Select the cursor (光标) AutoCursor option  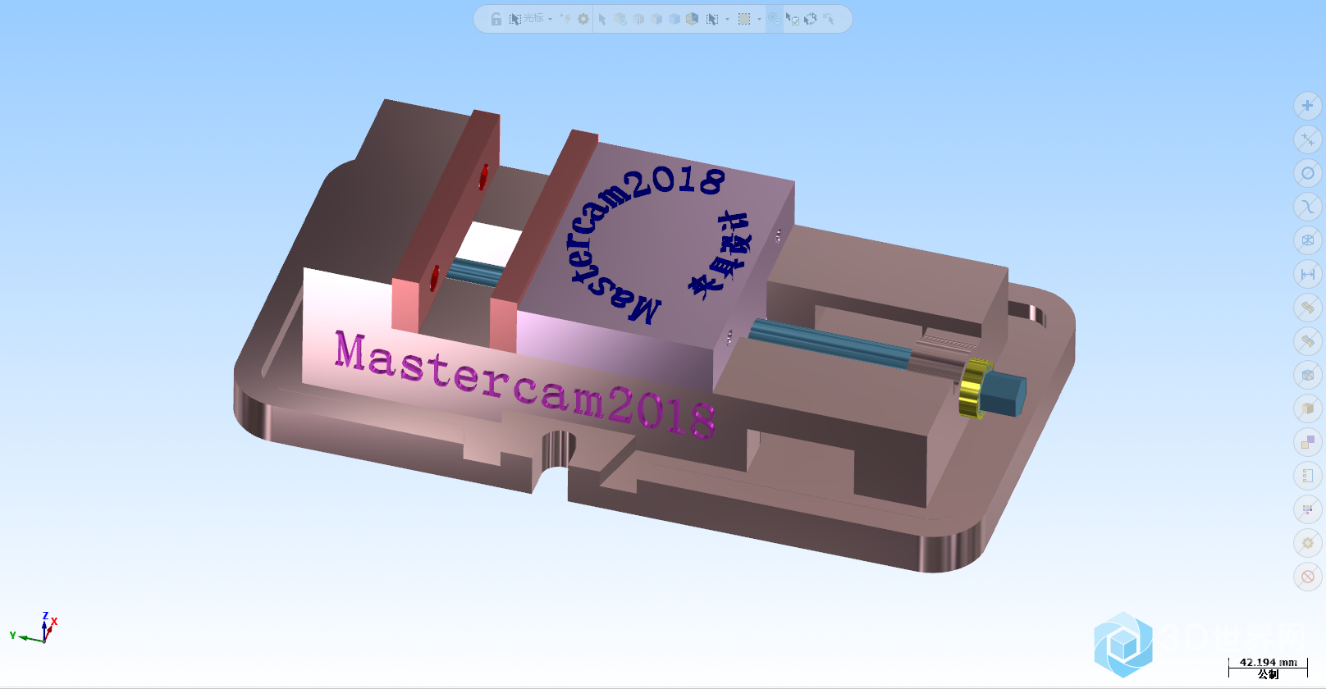pos(526,19)
